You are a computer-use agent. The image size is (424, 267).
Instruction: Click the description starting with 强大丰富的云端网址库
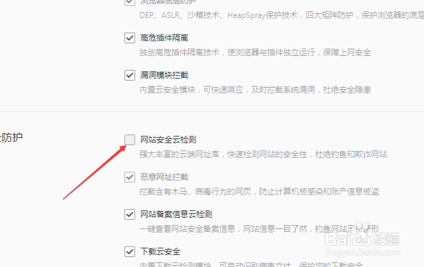point(263,154)
